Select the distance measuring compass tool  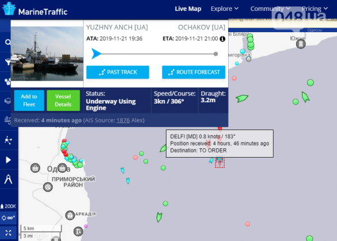click(8, 179)
